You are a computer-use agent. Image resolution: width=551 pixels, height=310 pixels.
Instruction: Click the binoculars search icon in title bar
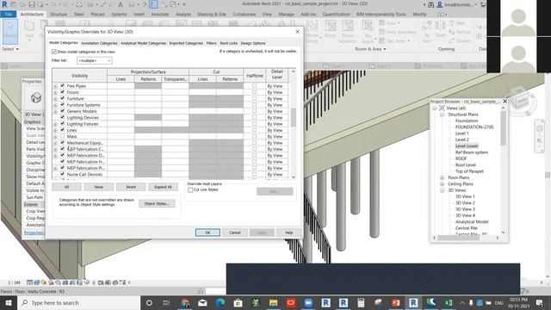(430, 4)
